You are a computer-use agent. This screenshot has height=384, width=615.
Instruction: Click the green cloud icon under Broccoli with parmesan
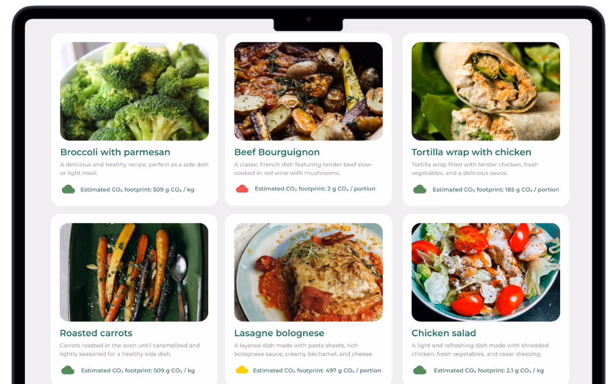[68, 190]
